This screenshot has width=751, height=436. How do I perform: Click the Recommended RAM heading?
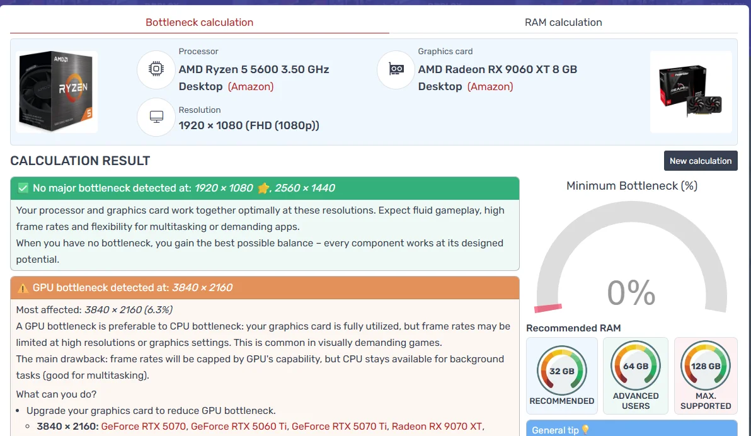pyautogui.click(x=573, y=328)
